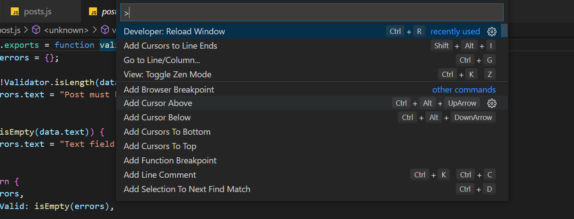Viewport: 574px width, 219px height.
Task: Click the JS icon on second editor tab
Action: point(93,12)
